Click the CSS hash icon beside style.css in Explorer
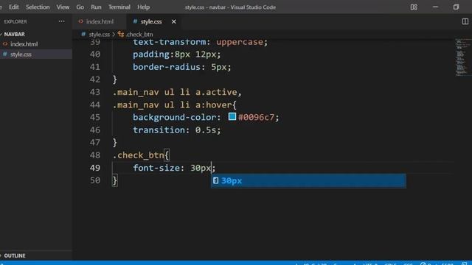The width and height of the screenshot is (472, 265). tap(5, 54)
